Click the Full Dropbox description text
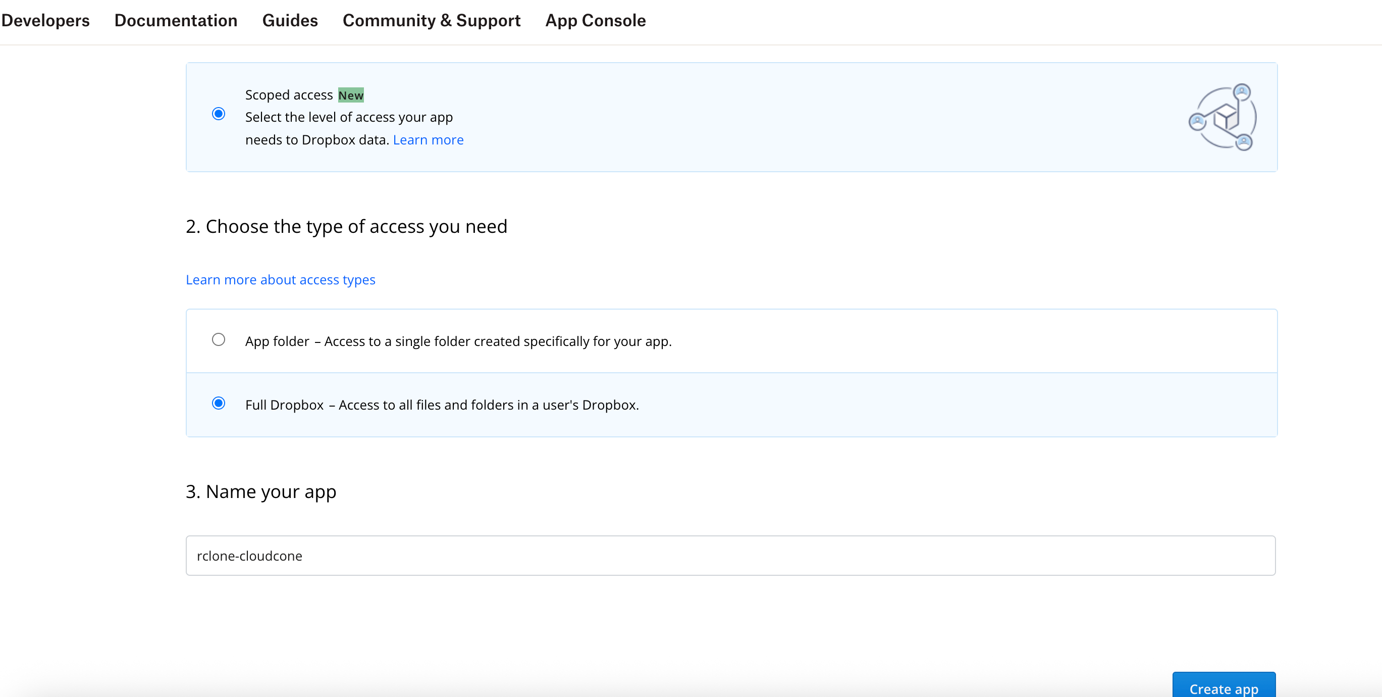 (x=442, y=405)
